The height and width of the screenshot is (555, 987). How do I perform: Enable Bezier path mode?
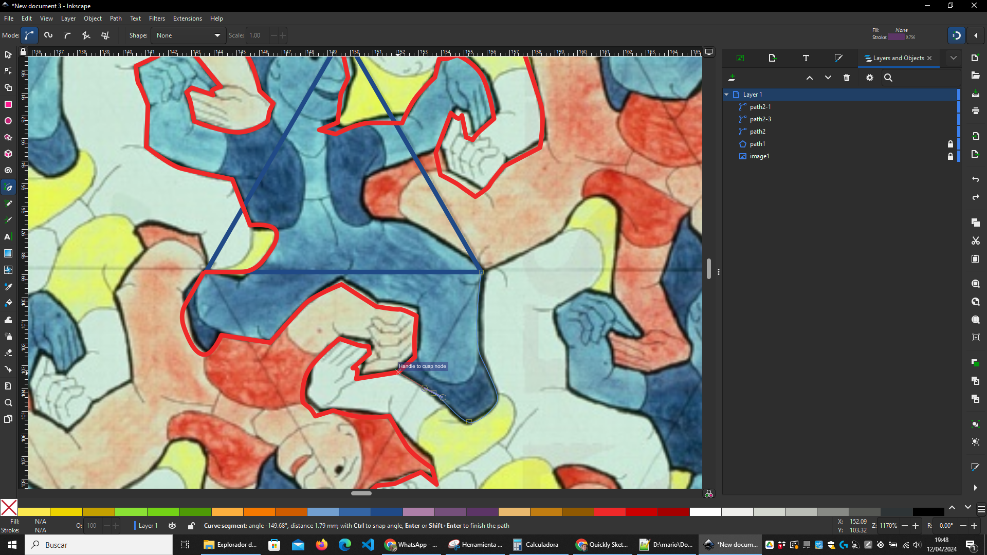(29, 35)
